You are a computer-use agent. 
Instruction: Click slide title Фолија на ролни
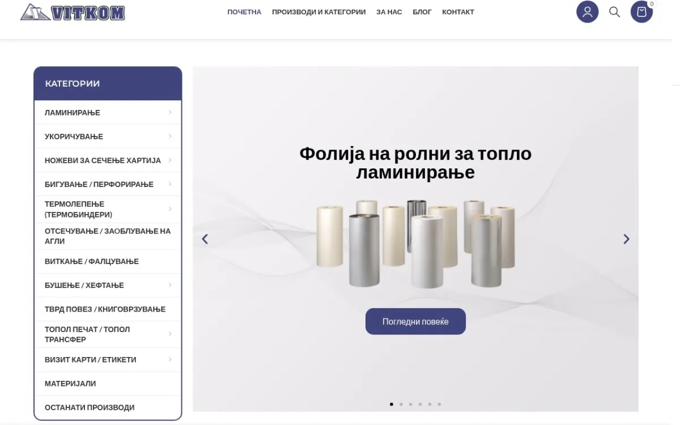[415, 163]
